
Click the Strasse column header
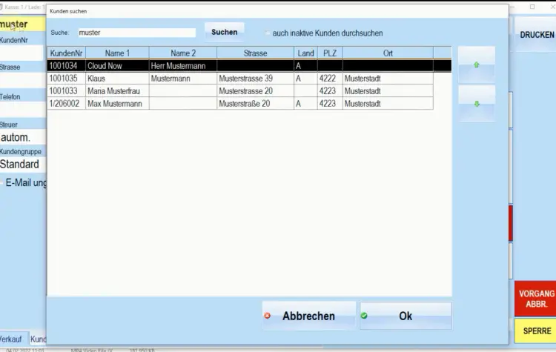point(255,53)
